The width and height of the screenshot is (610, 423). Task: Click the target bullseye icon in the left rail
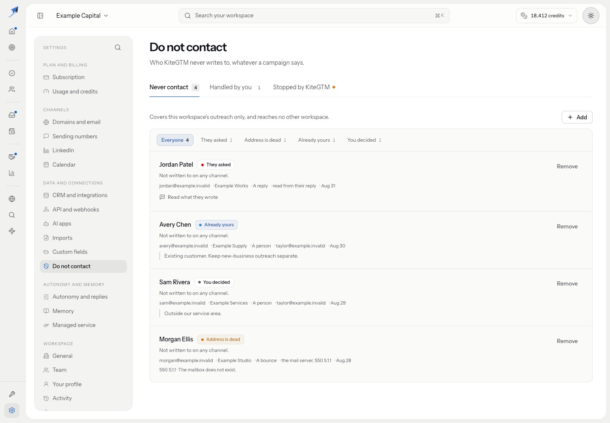point(12,47)
